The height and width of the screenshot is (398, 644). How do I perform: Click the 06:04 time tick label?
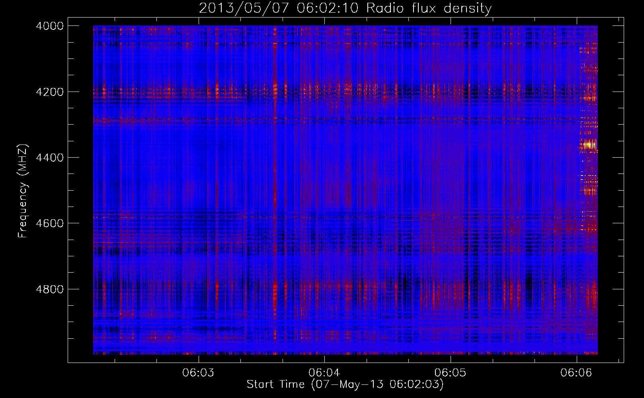point(324,373)
